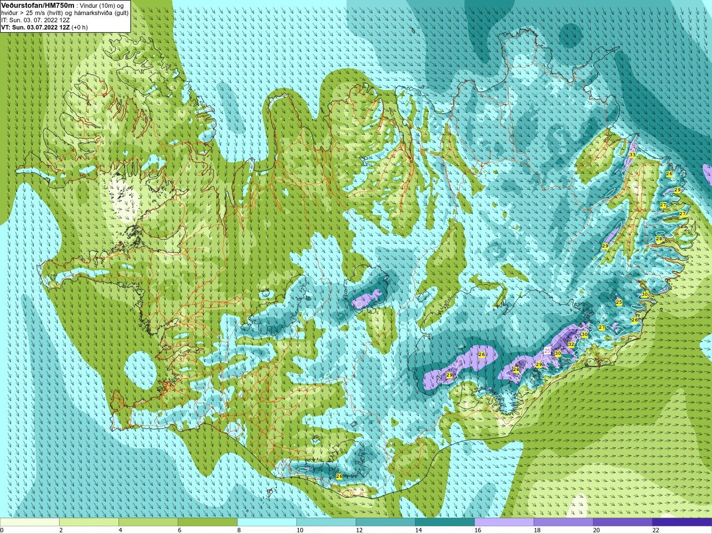The height and width of the screenshot is (534, 712).
Task: Select the 14–16 dark teal legend swatch
Action: pyautogui.click(x=445, y=522)
